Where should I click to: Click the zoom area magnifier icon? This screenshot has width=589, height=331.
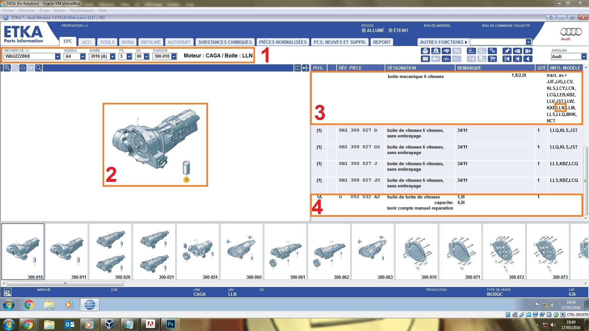pyautogui.click(x=23, y=68)
